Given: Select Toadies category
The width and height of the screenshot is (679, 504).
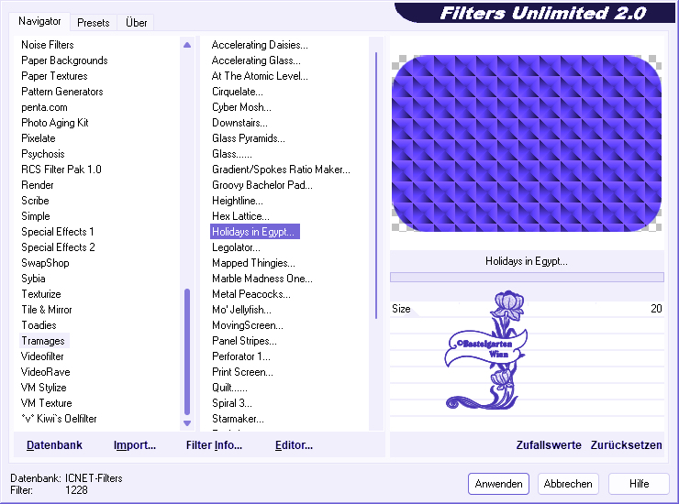Looking at the screenshot, I should click(39, 325).
